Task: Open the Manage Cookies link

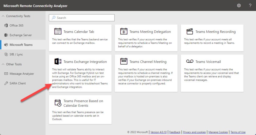Action: click(218, 132)
